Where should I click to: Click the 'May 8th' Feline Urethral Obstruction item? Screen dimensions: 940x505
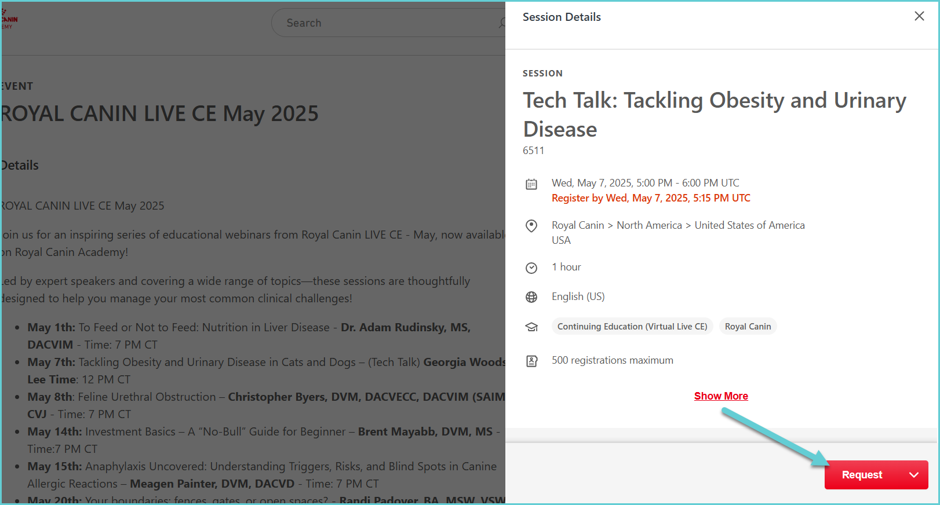(x=266, y=405)
